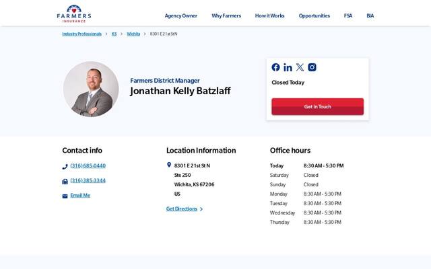Go to Industry Professionals breadcrumb
Screen dimensions: 431x269
point(82,34)
